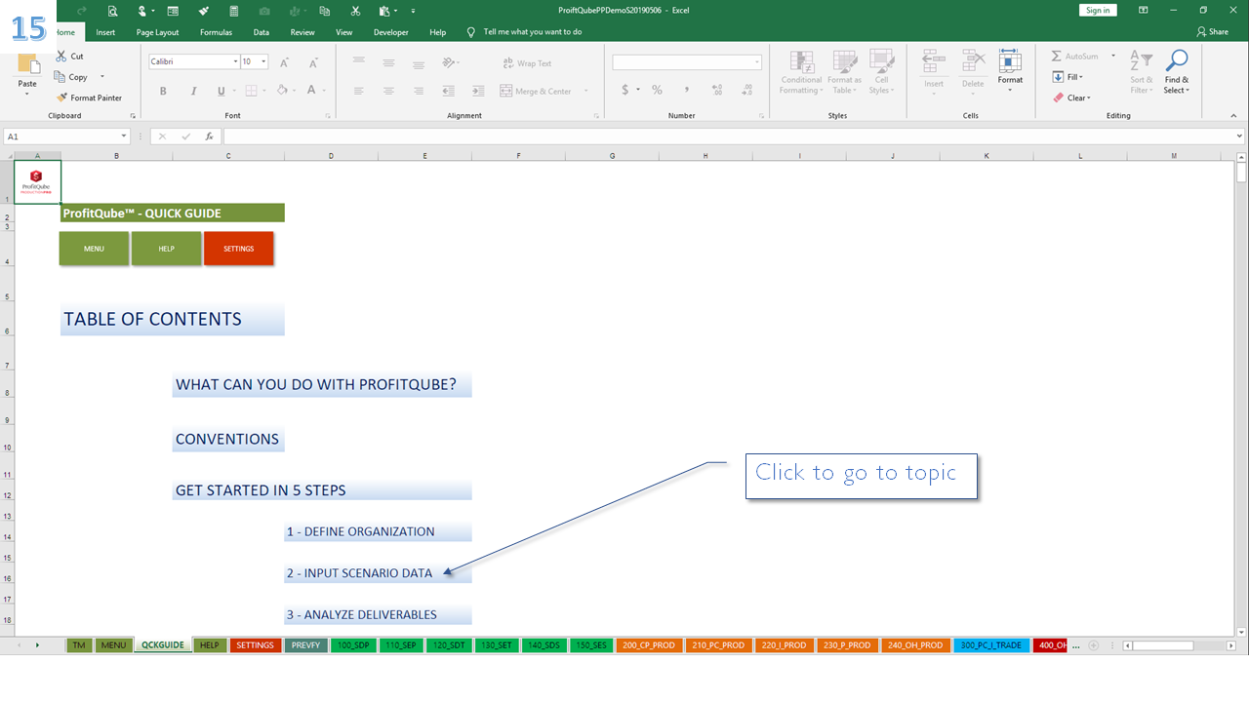
Task: Open Conditional Formatting dropdown
Action: click(x=801, y=73)
